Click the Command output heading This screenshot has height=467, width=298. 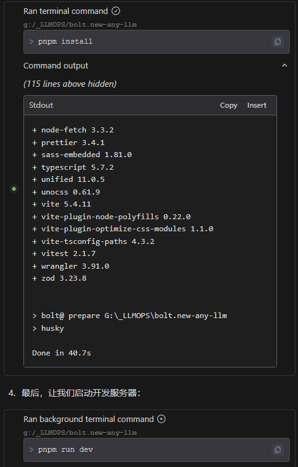56,65
